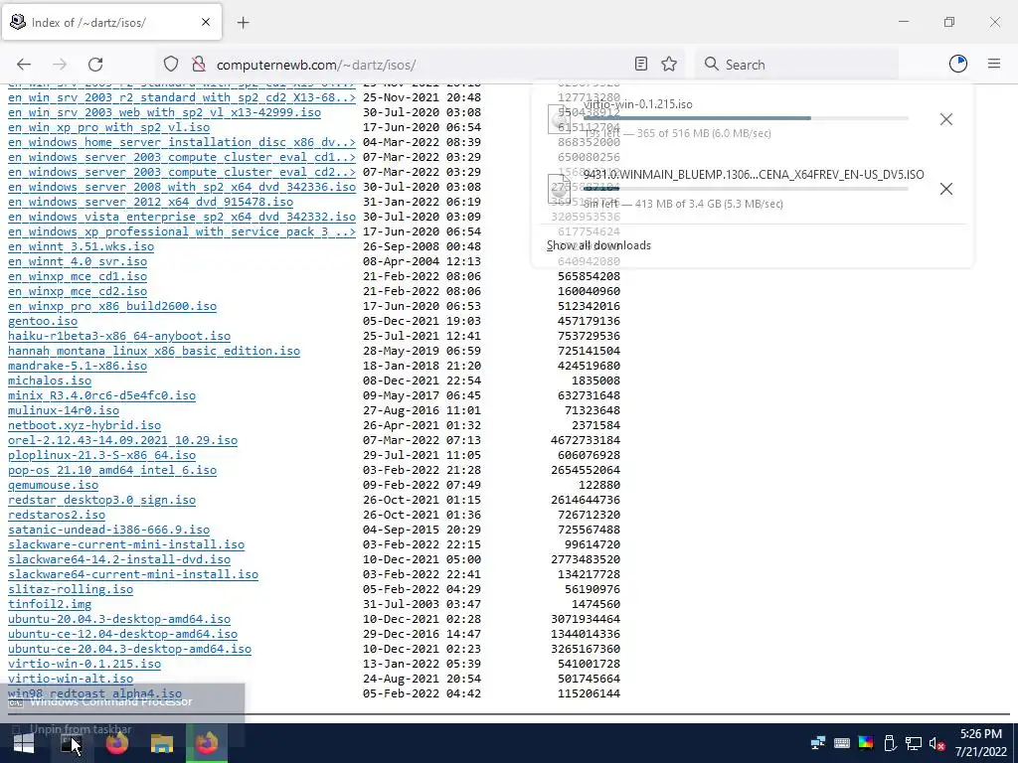Open qemumouse.iso link
Viewport: 1018px width, 763px height.
coord(54,485)
